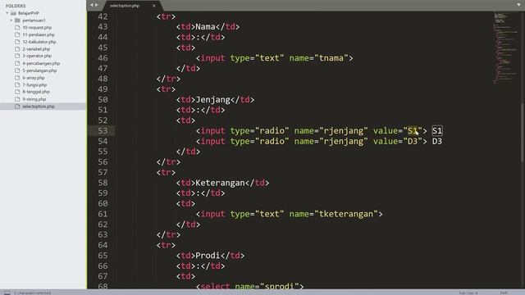Click the word 'Nama' on line 43
This screenshot has height=295, width=525.
point(205,27)
